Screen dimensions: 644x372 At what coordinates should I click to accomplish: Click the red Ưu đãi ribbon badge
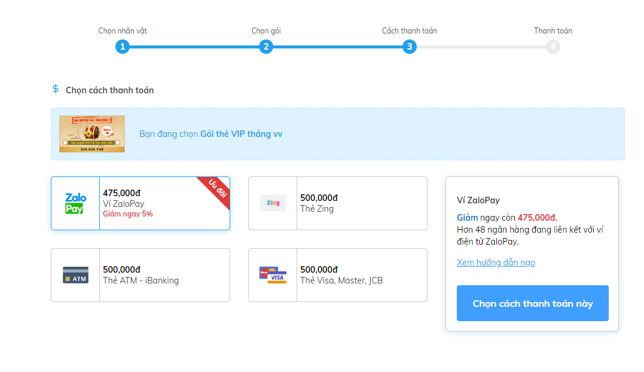click(x=216, y=190)
